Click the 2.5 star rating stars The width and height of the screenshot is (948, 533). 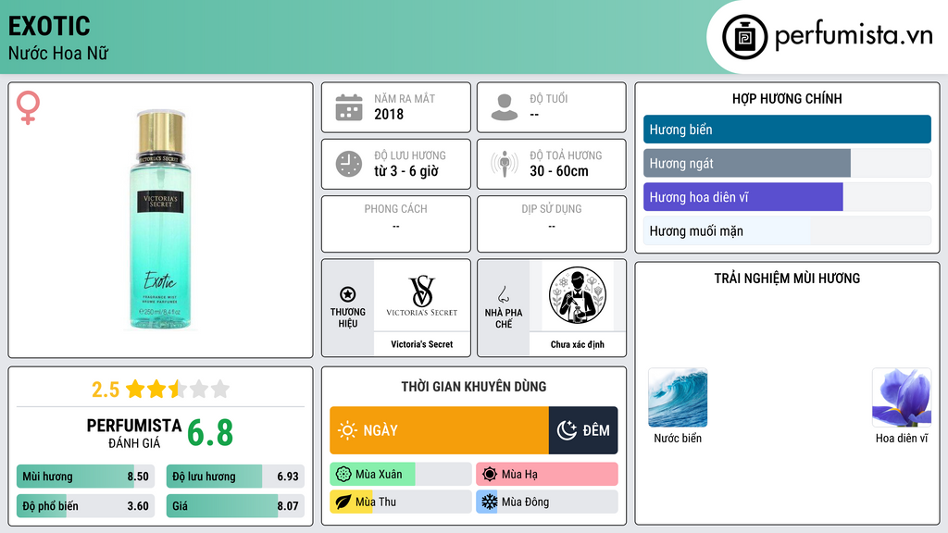(178, 389)
